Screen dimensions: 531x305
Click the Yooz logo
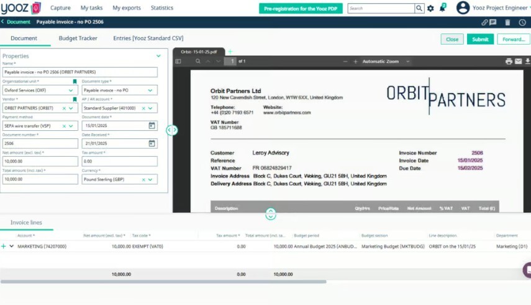click(x=20, y=8)
